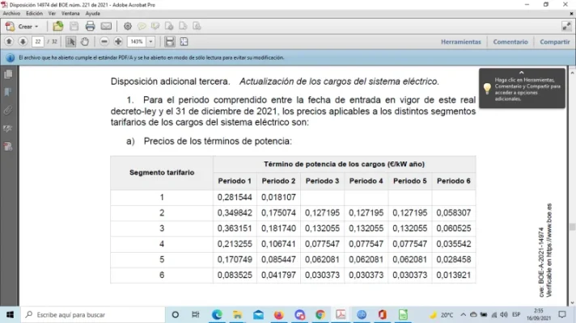Click the table value 0,013921

454,275
